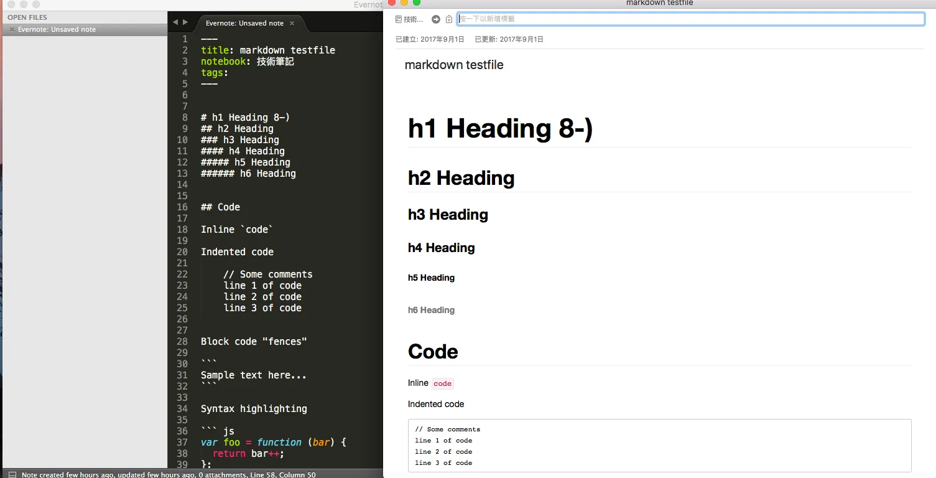Close the file in Open Files sidebar
The width and height of the screenshot is (936, 478).
click(x=12, y=29)
